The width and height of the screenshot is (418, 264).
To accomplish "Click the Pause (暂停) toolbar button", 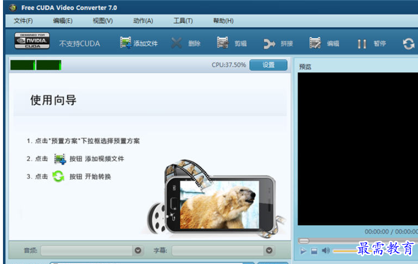I will coord(372,43).
